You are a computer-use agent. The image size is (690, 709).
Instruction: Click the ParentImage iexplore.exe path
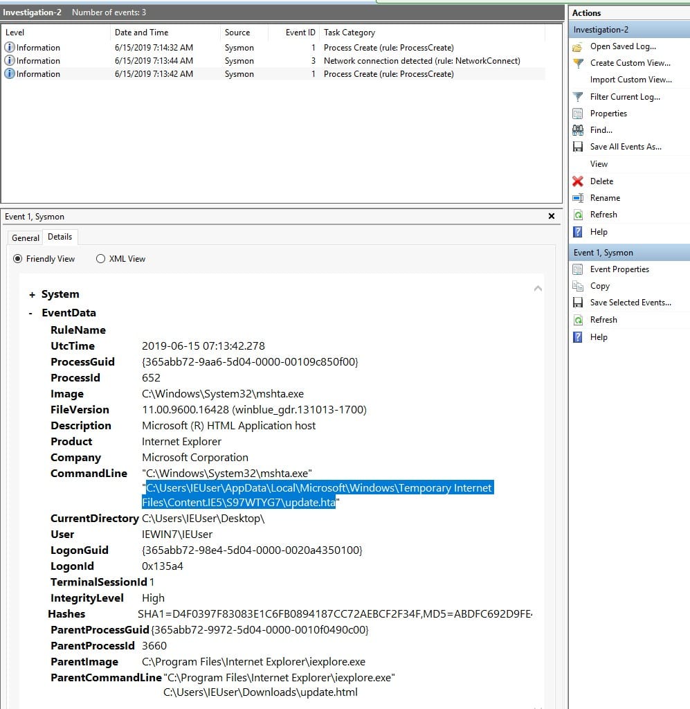pos(253,662)
